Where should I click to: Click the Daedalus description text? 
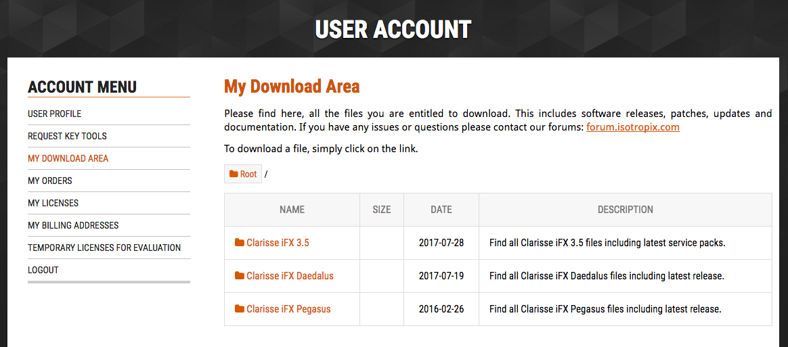[607, 276]
